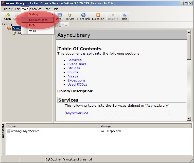Click the disabled Save toolbar icon
This screenshot has height=163, width=194.
tap(16, 17)
